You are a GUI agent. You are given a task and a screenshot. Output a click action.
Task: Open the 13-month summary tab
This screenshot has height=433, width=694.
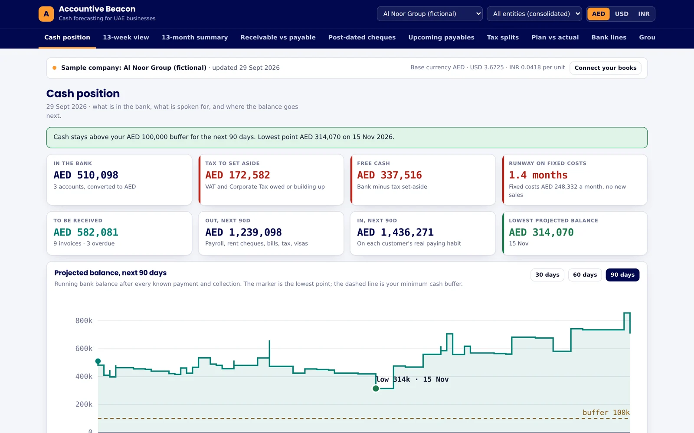[195, 38]
